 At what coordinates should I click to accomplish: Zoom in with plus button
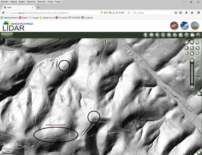(x=192, y=60)
